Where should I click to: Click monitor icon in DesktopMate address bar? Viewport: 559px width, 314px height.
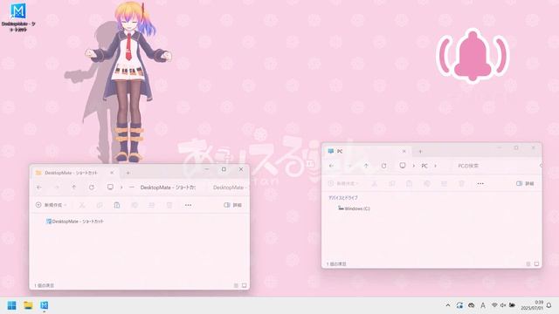(110, 187)
